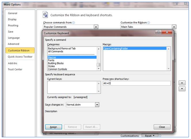The width and height of the screenshot is (191, 139).
Task: Open the Display options page
Action: tap(12, 19)
